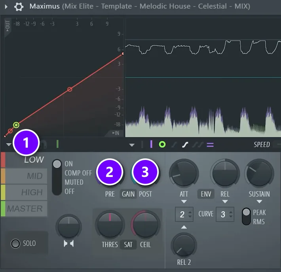Image resolution: width=281 pixels, height=272 pixels.
Task: Click the OUT axis label
Action: tap(8, 26)
